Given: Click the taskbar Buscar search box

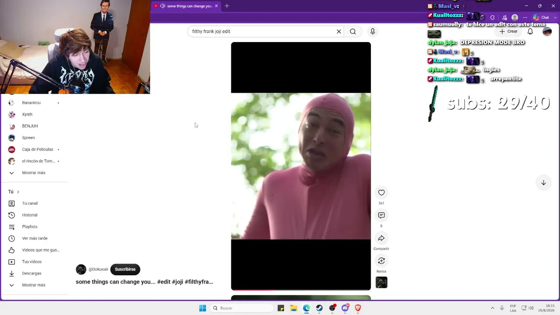Looking at the screenshot, I should pyautogui.click(x=241, y=308).
